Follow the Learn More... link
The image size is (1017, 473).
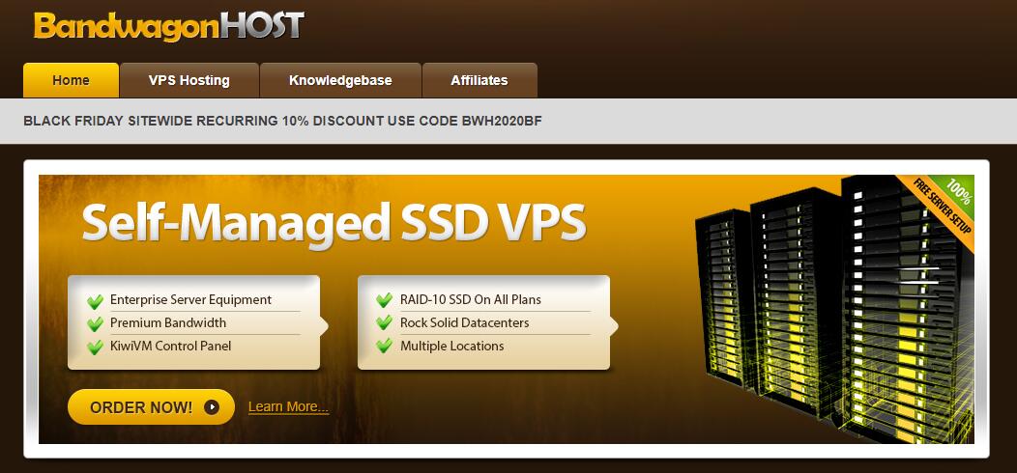tap(289, 407)
